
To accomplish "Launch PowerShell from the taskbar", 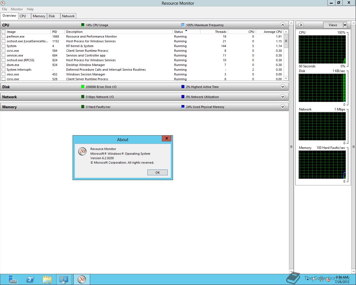I will coord(30,279).
